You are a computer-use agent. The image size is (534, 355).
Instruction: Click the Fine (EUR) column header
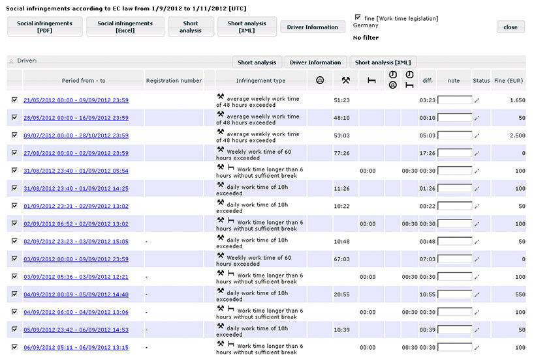tap(509, 81)
